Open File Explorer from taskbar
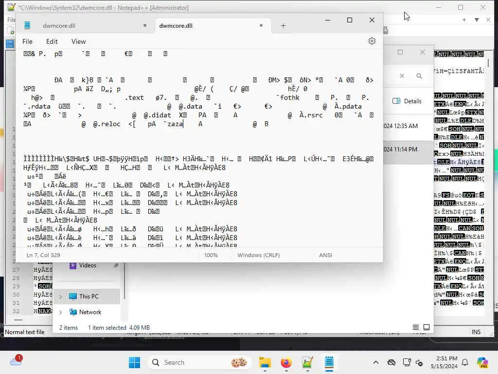 point(265,362)
